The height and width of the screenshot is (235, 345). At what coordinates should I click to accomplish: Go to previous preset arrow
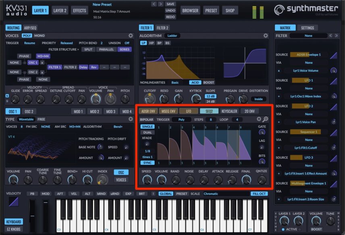click(x=154, y=4)
